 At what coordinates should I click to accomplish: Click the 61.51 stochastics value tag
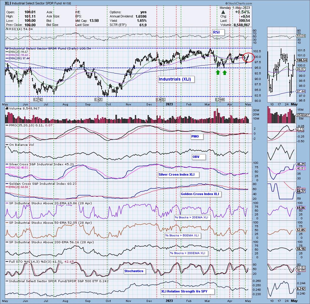tap(301, 267)
